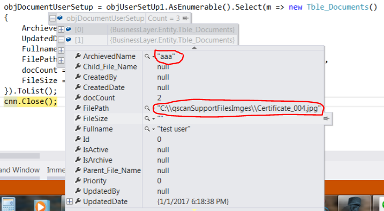Click the }).ToList(); code line

click(31, 91)
